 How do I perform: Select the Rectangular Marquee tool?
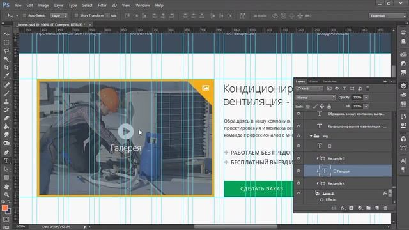pyautogui.click(x=6, y=43)
